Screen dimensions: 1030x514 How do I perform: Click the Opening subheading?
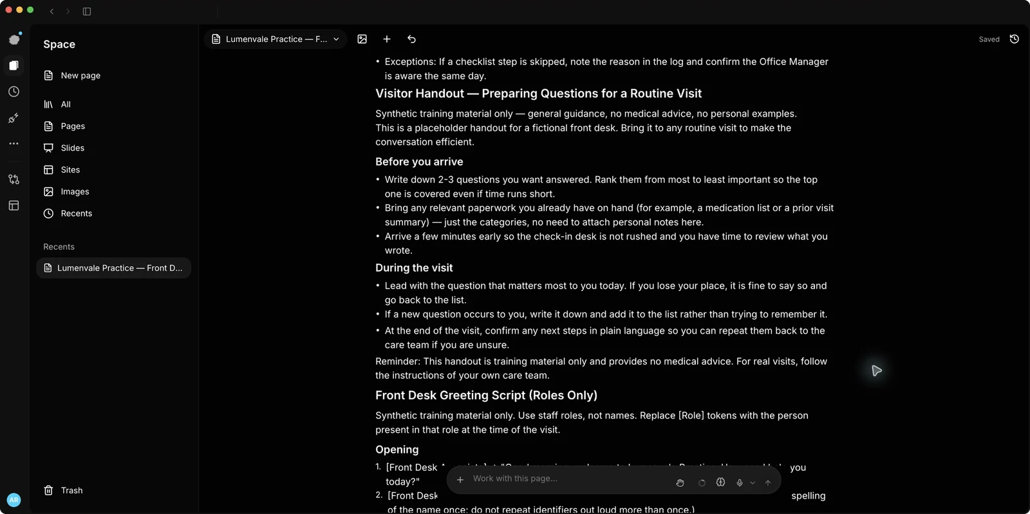coord(397,450)
